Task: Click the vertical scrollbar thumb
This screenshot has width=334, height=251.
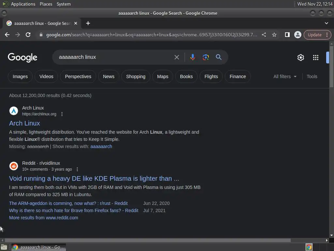Action: [x=331, y=66]
